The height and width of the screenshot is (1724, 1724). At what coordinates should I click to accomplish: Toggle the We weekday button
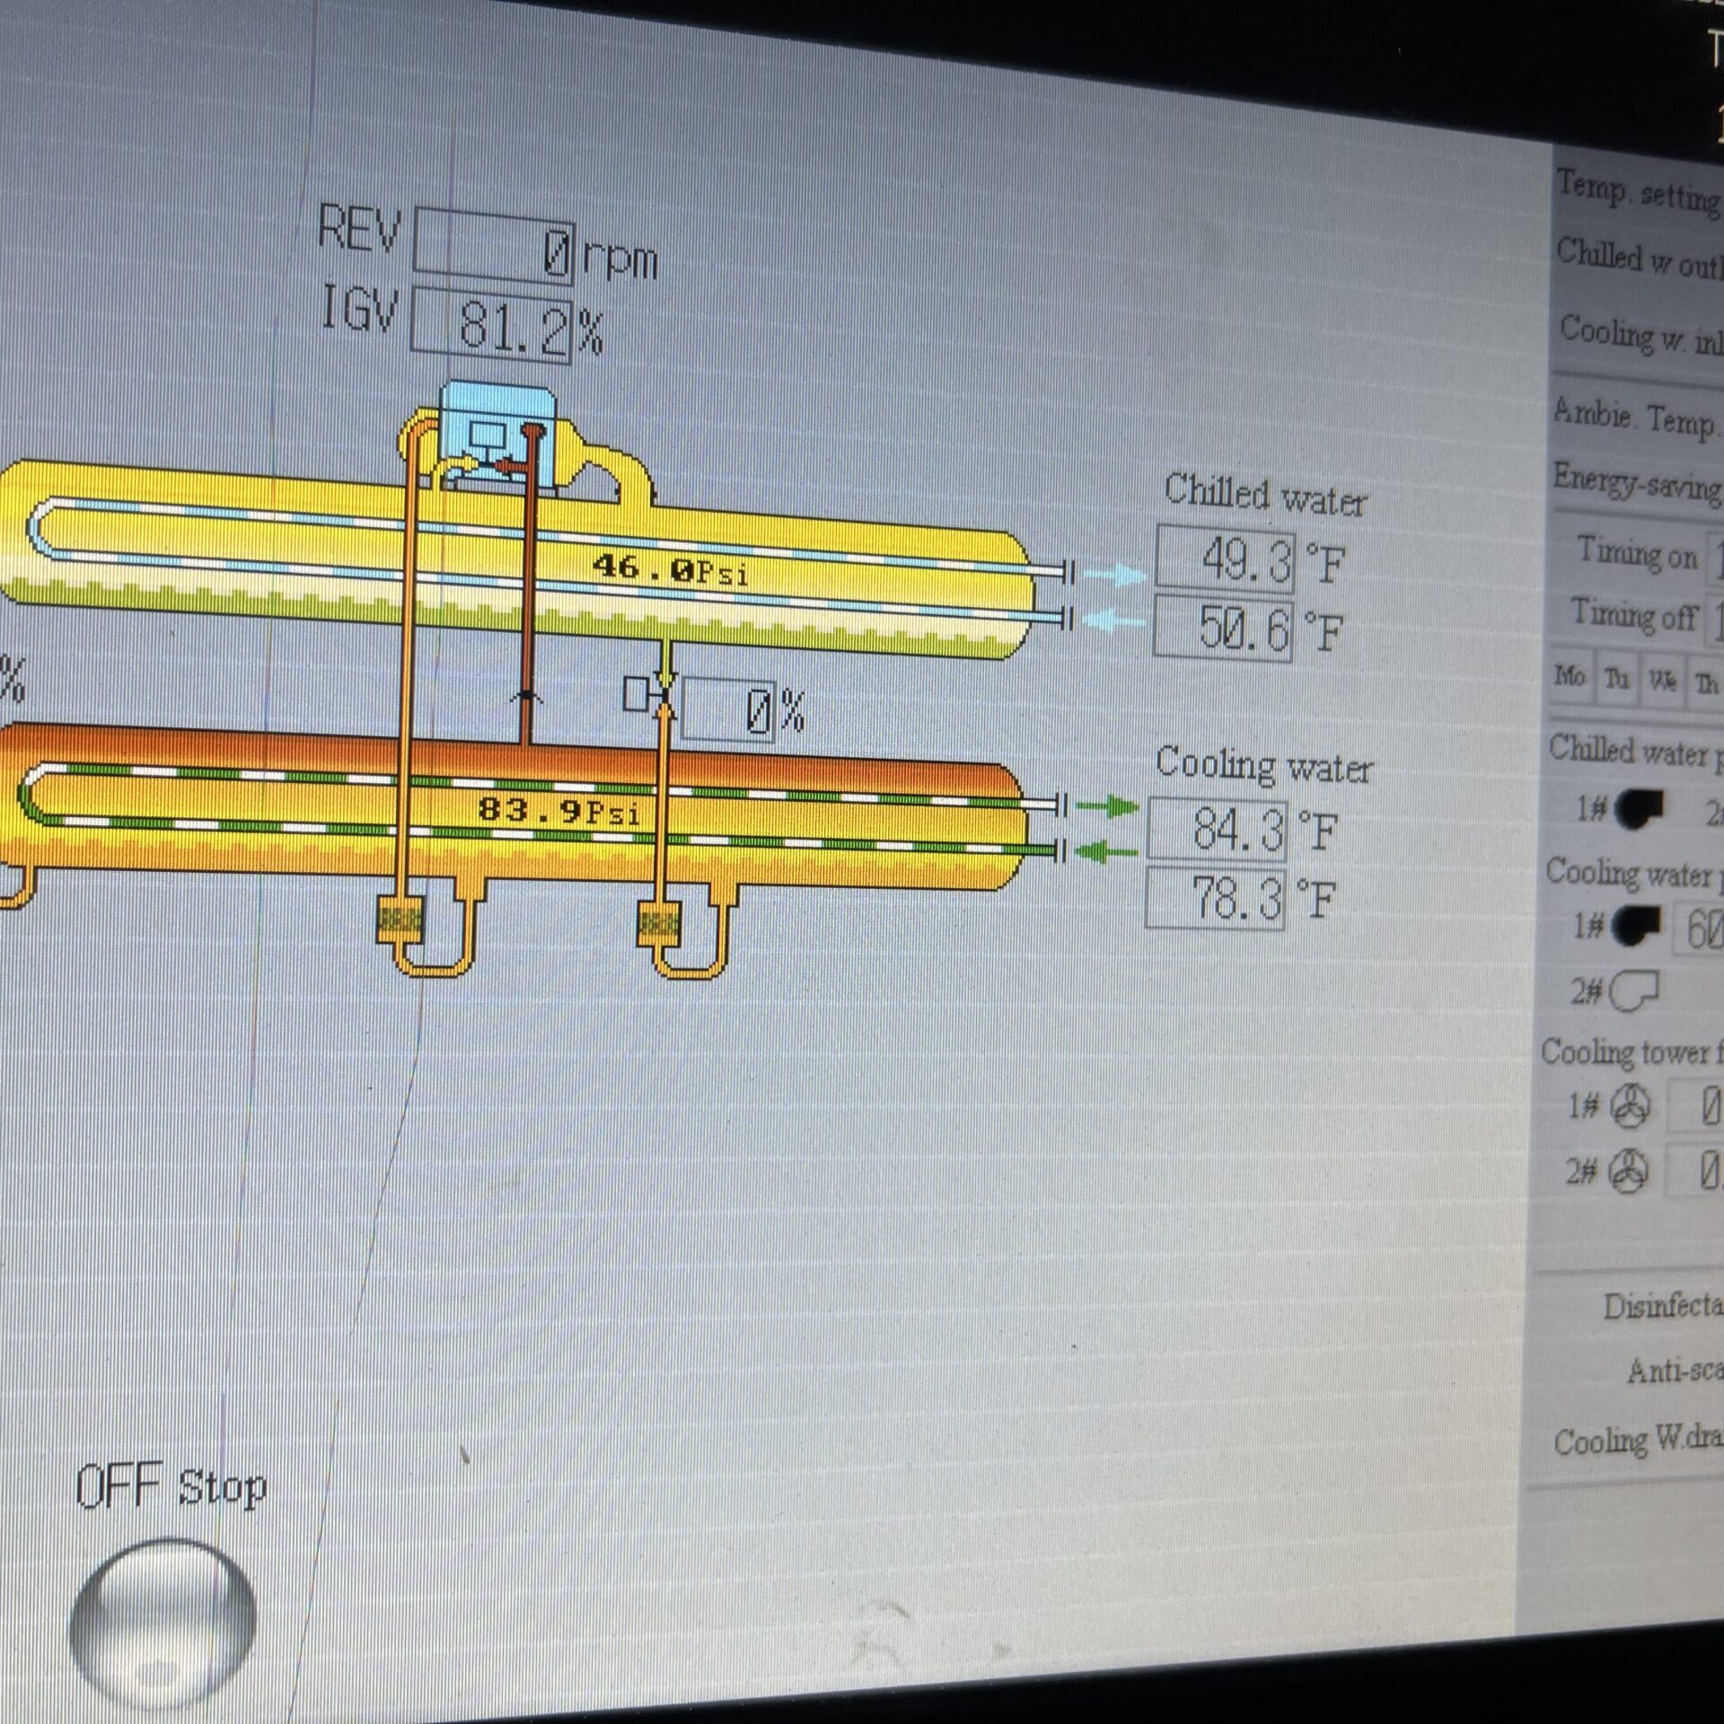pyautogui.click(x=1661, y=682)
